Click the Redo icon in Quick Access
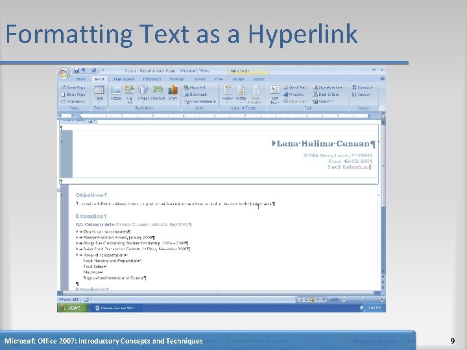 (x=94, y=70)
